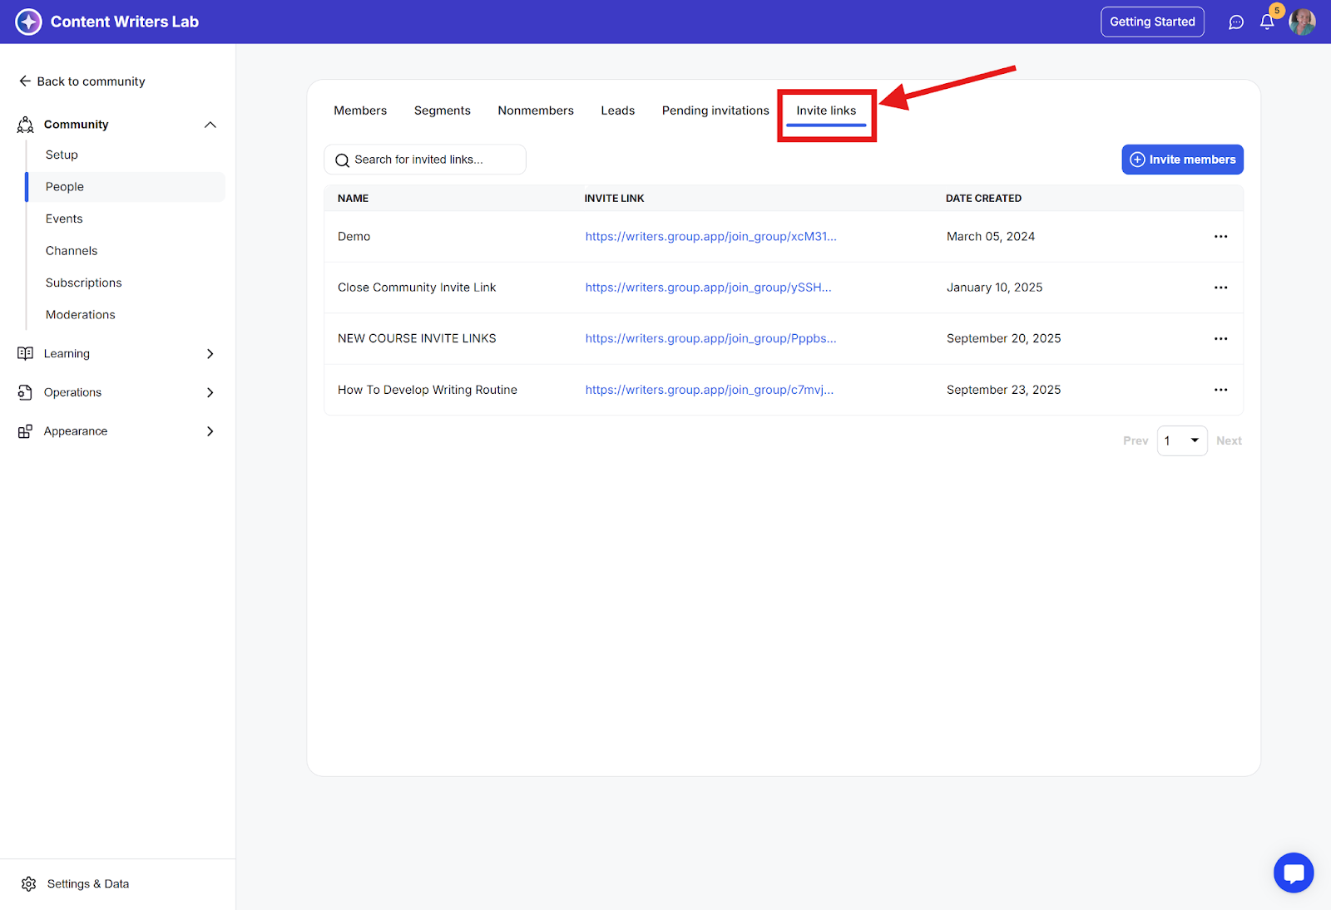The width and height of the screenshot is (1331, 910).
Task: Open the notifications bell icon
Action: pos(1267,22)
